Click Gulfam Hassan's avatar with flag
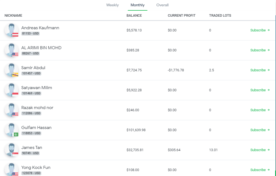 pos(11,130)
